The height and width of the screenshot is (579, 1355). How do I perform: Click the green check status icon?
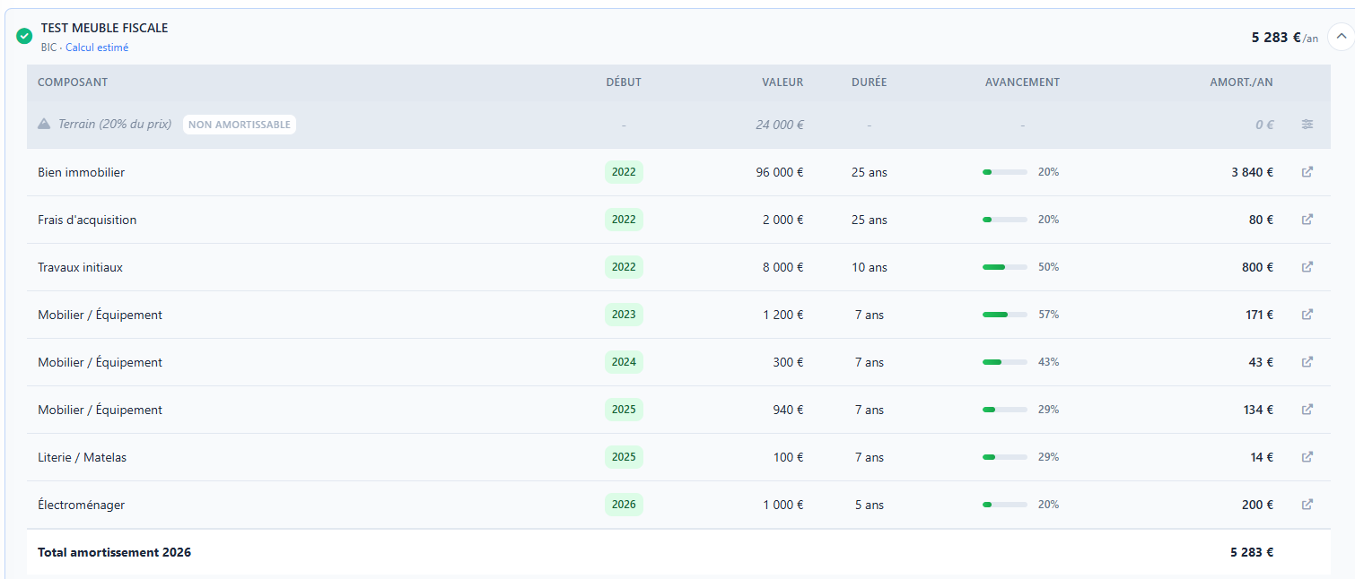click(x=24, y=37)
